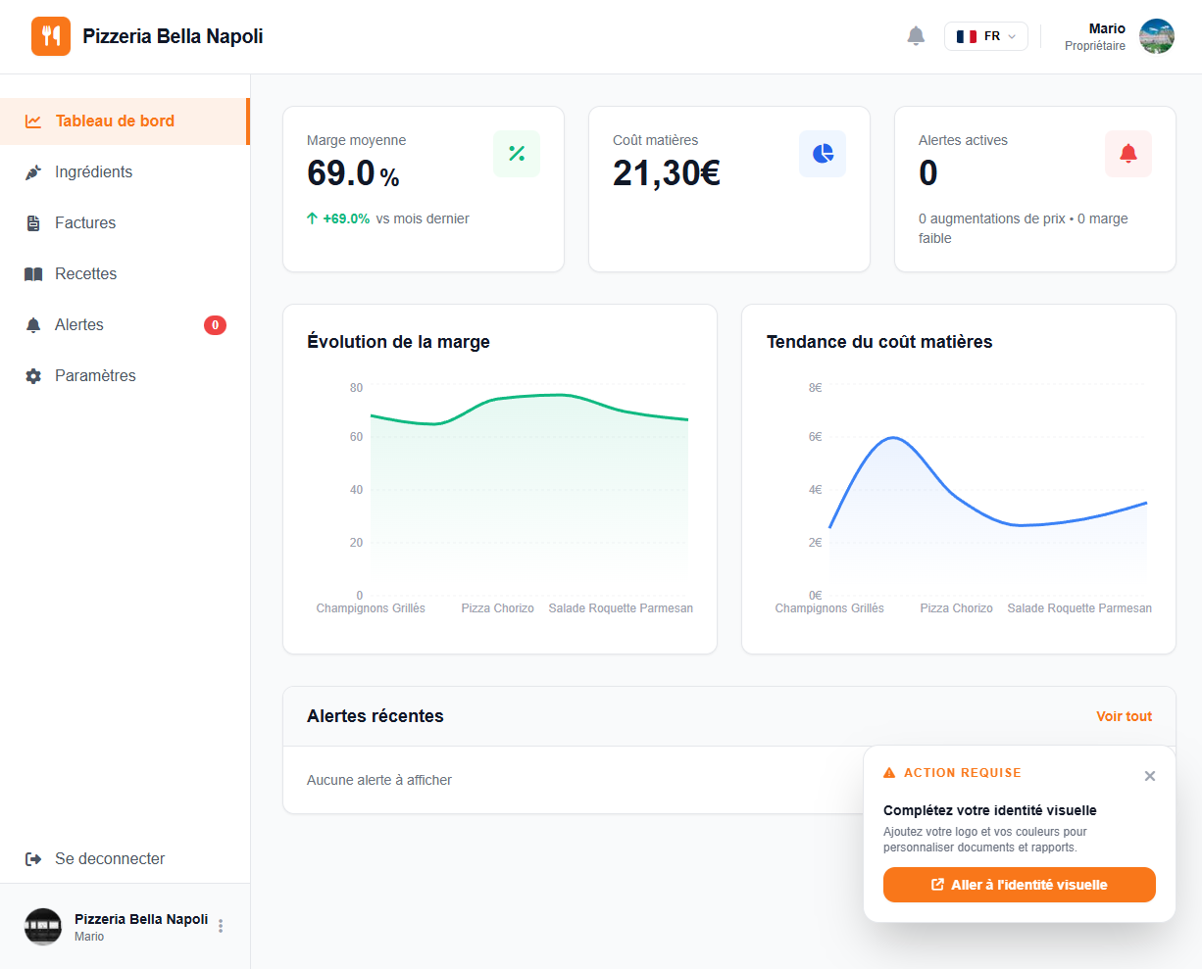The width and height of the screenshot is (1202, 969).
Task: Click the red bell icon on Alertes actives
Action: click(1128, 154)
